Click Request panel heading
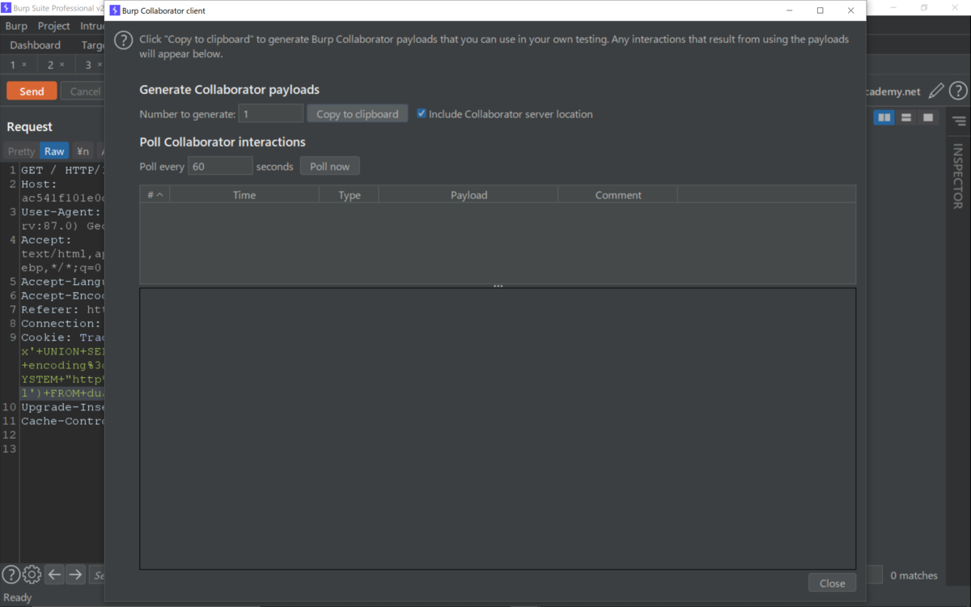This screenshot has height=607, width=971. coord(29,127)
